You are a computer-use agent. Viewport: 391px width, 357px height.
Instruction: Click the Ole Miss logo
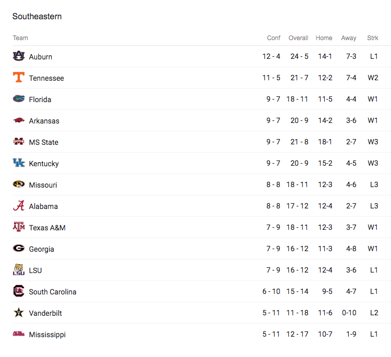[x=19, y=334]
